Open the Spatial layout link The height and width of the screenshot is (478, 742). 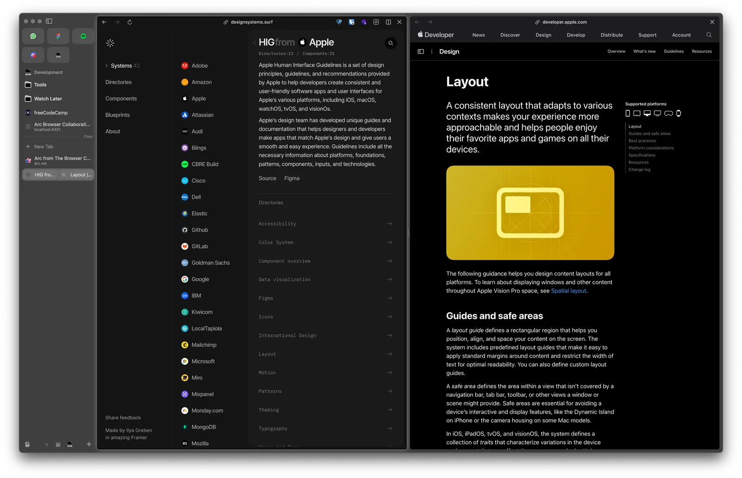click(568, 291)
